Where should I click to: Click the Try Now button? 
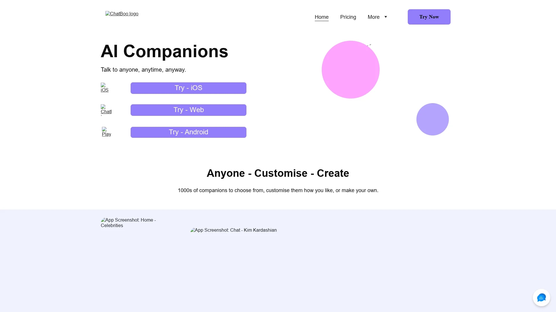[429, 17]
